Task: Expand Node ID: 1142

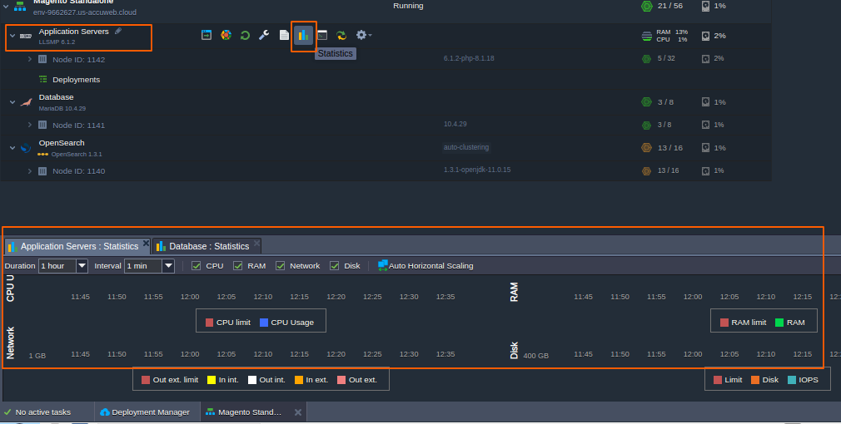Action: pos(30,59)
